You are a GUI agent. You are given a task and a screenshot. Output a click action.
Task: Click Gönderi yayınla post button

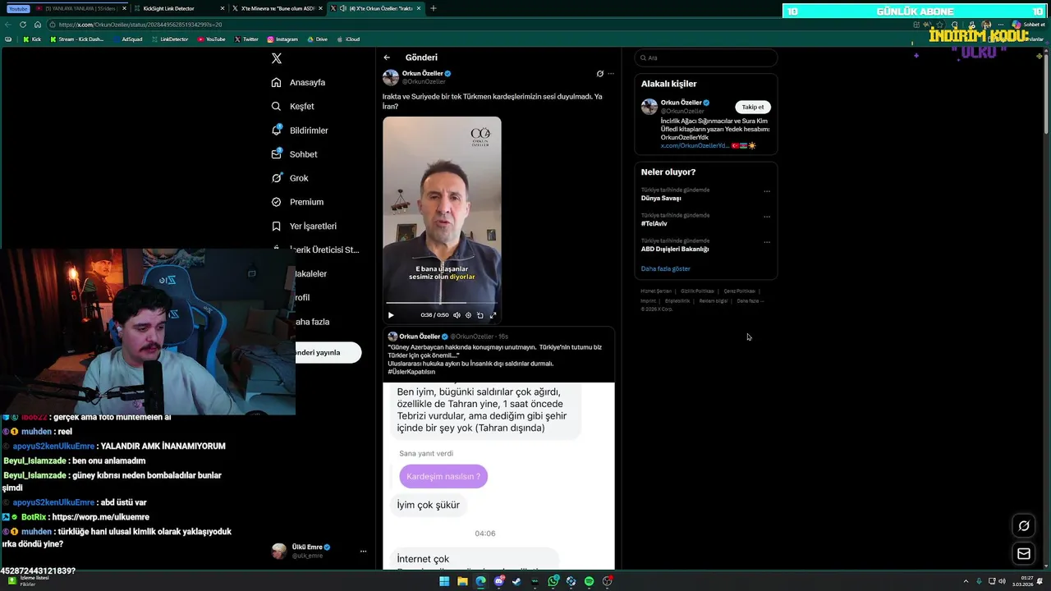(328, 353)
